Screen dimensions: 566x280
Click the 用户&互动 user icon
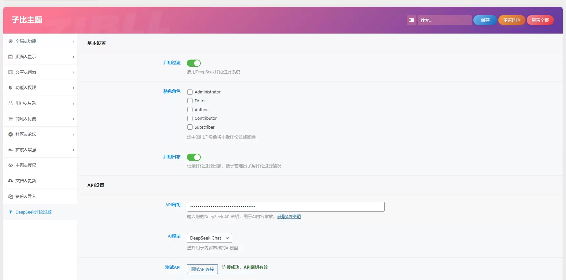[11, 103]
